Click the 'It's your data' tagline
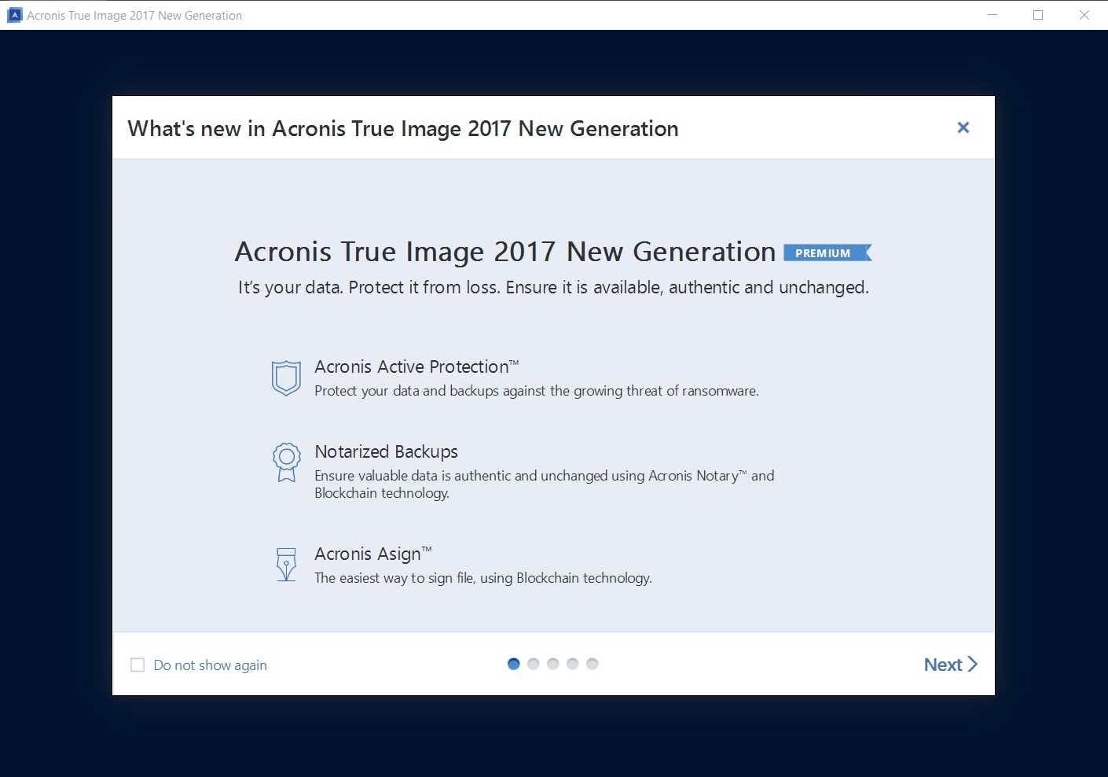Viewport: 1108px width, 777px height. click(x=553, y=288)
